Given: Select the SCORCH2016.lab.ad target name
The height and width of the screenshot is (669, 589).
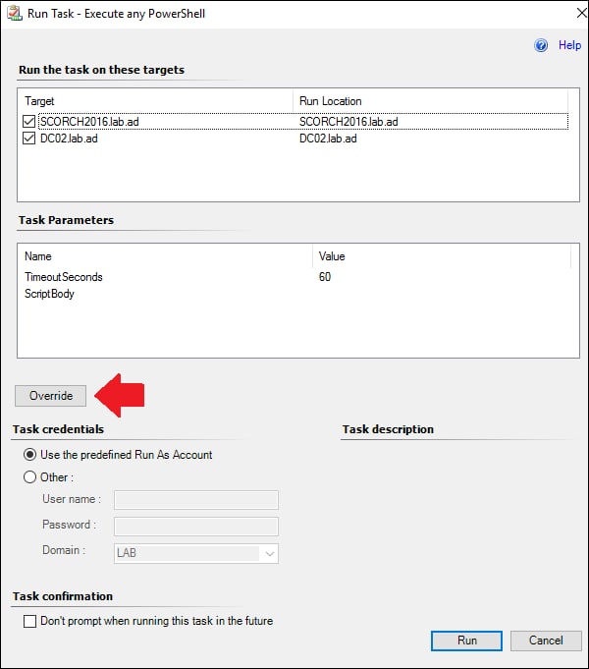Looking at the screenshot, I should (x=89, y=122).
